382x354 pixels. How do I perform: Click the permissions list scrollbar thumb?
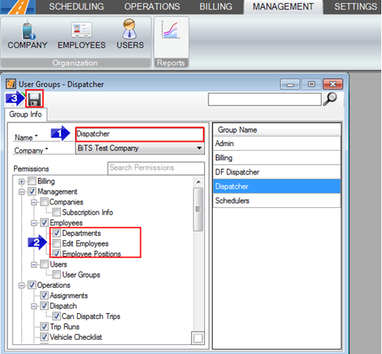point(198,209)
